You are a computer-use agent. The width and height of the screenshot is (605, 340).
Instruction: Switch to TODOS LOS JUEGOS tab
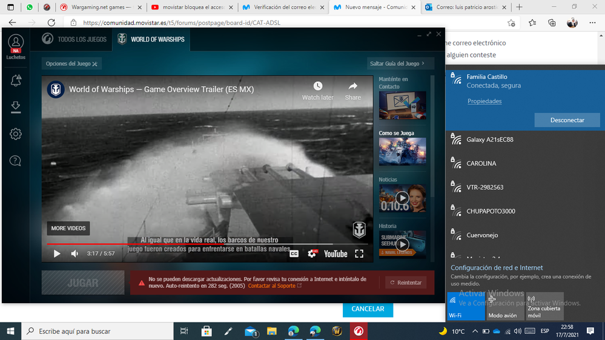[74, 39]
